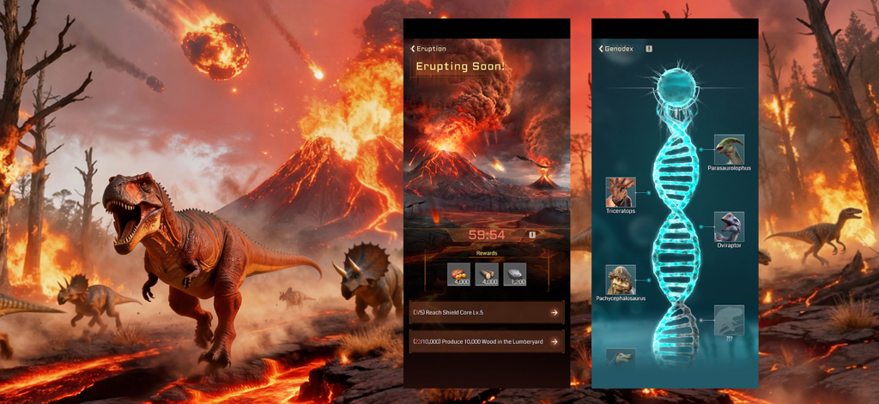Go back from the Genodex screen
This screenshot has width=879, height=404.
(x=601, y=49)
